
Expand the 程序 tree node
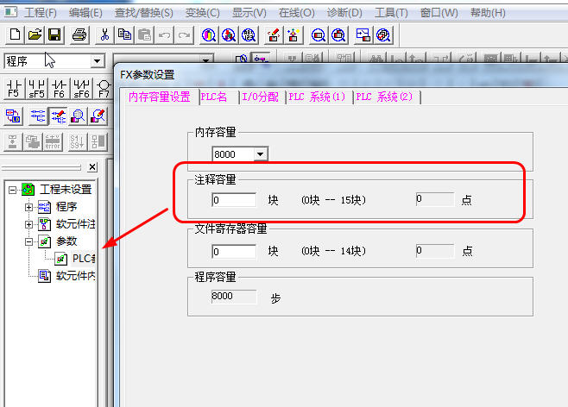[x=29, y=207]
